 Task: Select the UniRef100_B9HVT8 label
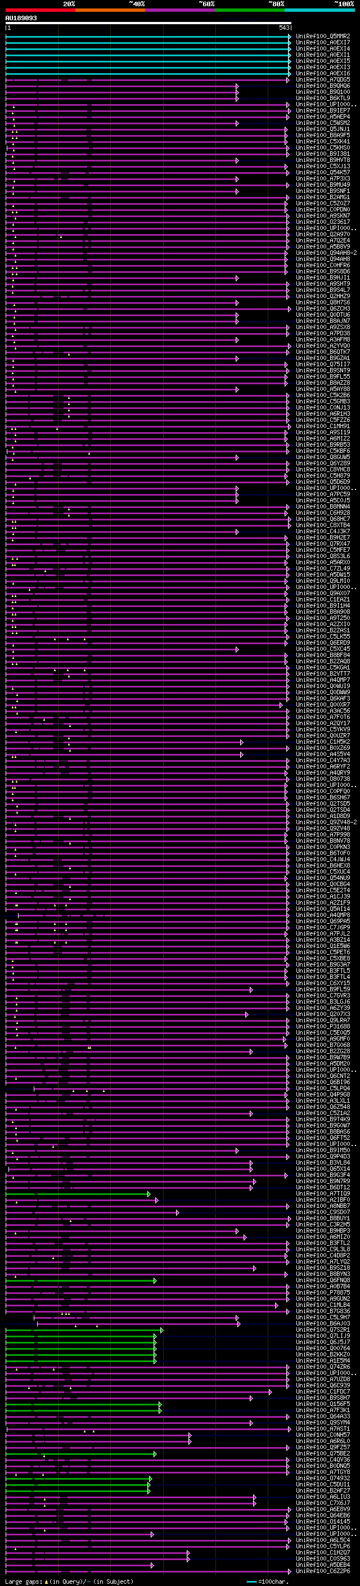pos(323,160)
